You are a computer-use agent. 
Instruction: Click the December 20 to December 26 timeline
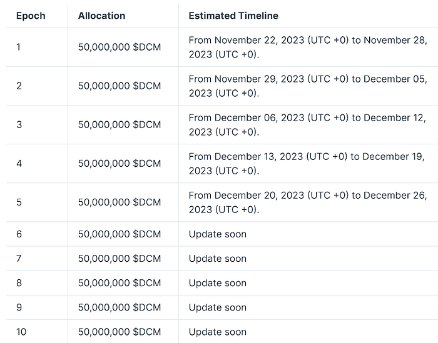pyautogui.click(x=307, y=202)
